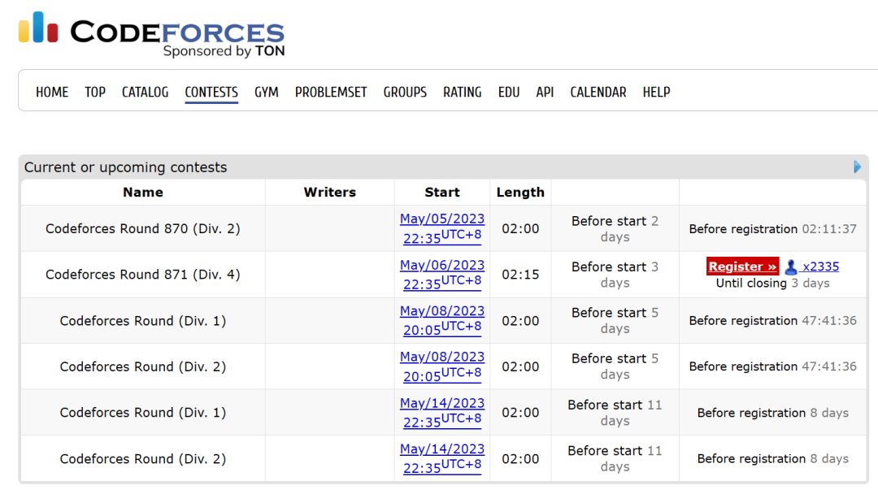Open May/14/2023 start link for Div. 2
This screenshot has height=494, width=878.
point(441,458)
